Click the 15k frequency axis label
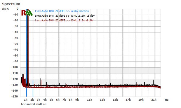 coord(115,100)
